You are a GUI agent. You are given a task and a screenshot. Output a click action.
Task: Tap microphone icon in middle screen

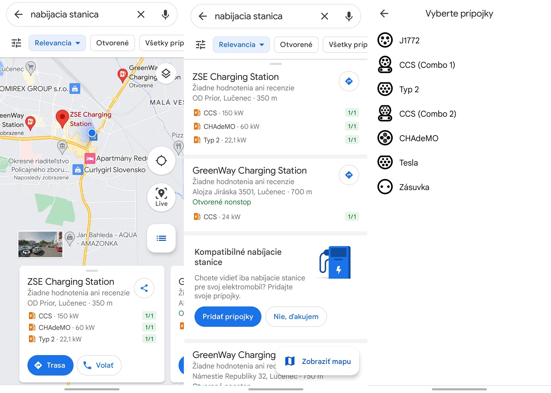coord(349,16)
